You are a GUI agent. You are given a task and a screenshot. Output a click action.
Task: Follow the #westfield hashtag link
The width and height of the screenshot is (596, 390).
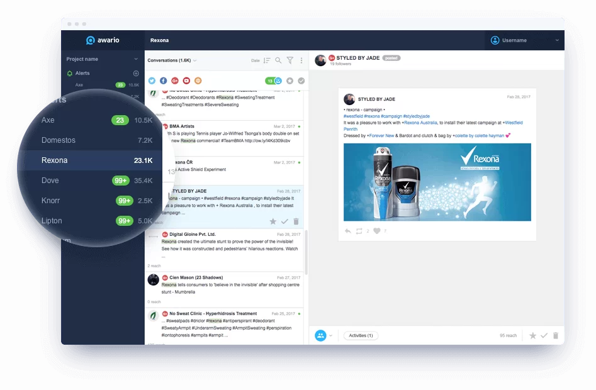click(352, 116)
